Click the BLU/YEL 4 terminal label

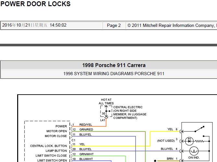click(x=169, y=149)
